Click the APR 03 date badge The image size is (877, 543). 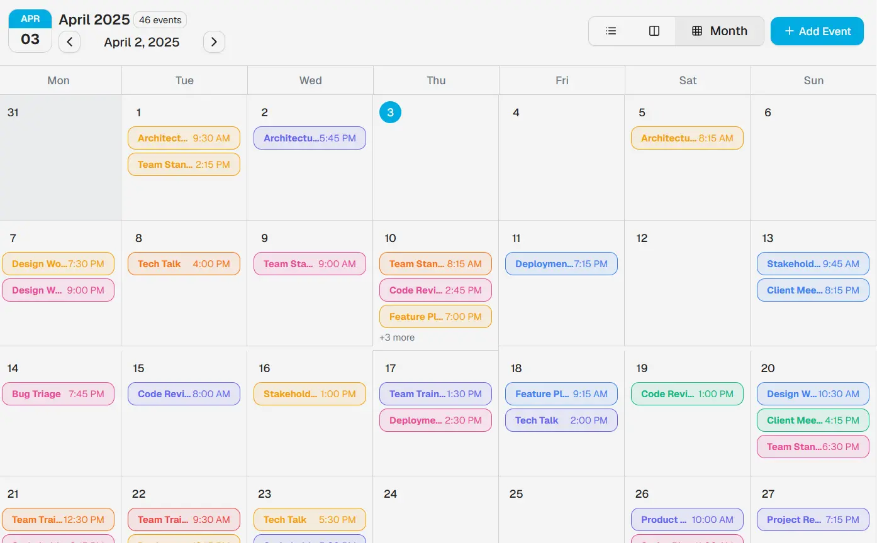point(30,30)
